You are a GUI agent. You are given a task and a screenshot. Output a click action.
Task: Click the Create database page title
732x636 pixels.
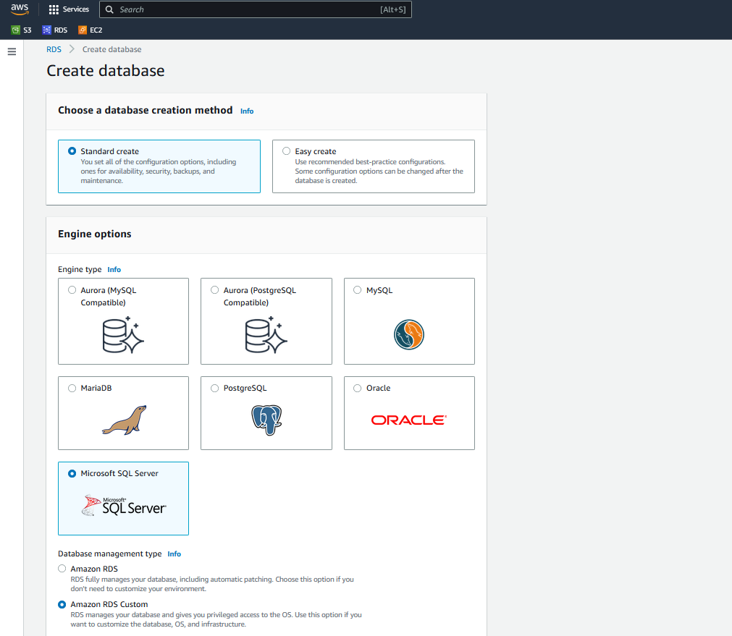[x=106, y=70]
